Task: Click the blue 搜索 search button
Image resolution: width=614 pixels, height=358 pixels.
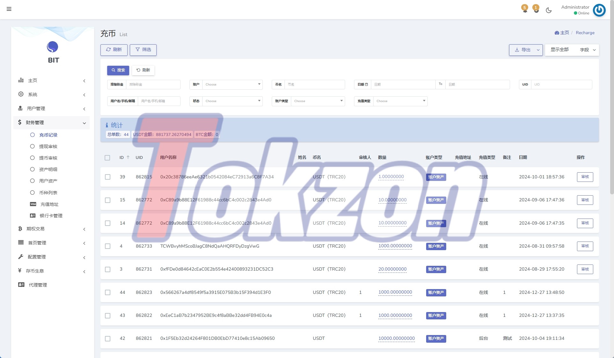Action: click(x=118, y=70)
